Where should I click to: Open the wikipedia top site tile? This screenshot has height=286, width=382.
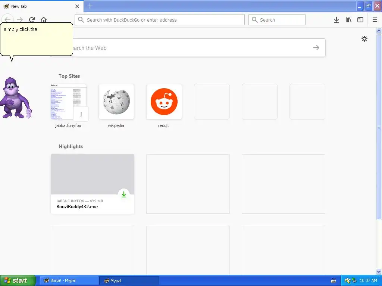tap(116, 102)
